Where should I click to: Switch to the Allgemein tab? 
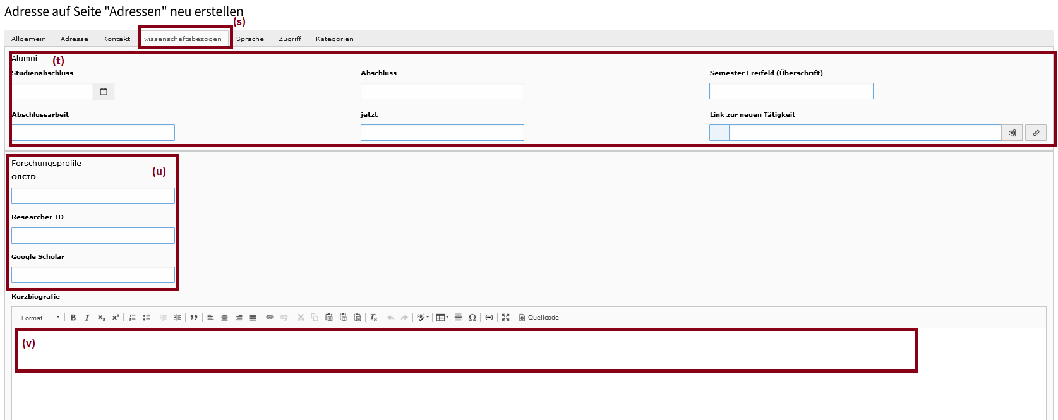coord(28,39)
